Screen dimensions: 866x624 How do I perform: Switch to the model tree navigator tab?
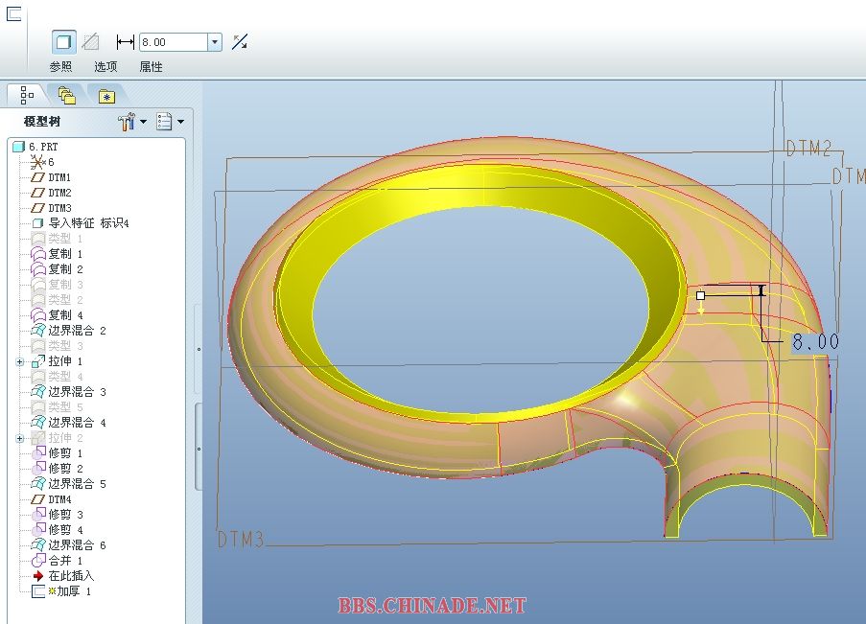(27, 95)
